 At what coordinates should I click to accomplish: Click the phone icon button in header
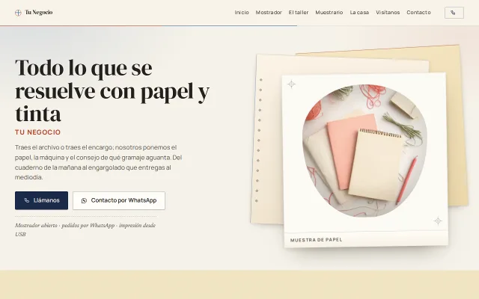(x=454, y=13)
